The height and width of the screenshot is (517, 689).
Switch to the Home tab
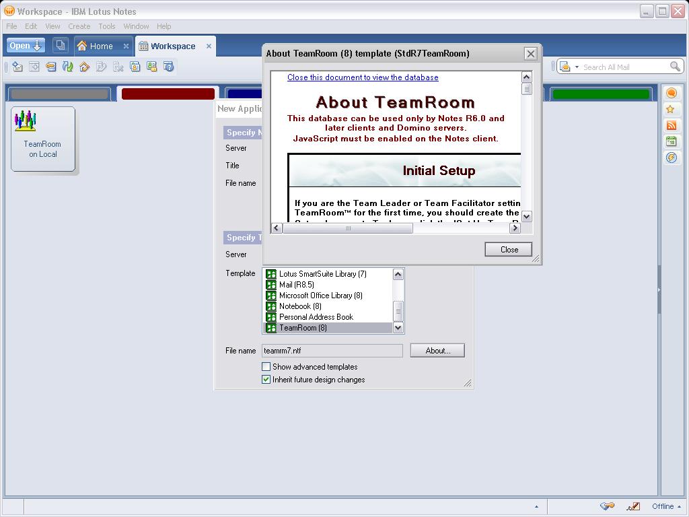101,46
